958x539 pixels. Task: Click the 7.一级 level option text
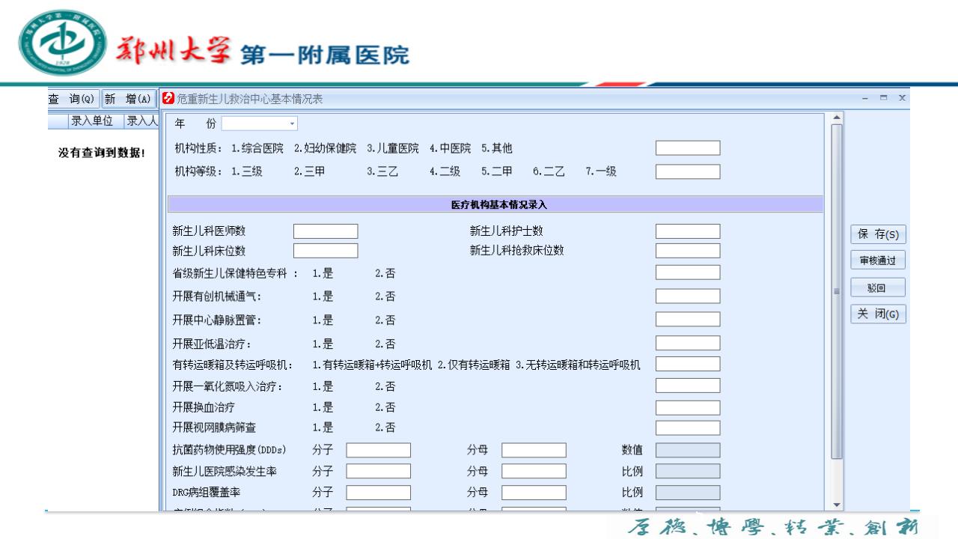click(x=601, y=171)
